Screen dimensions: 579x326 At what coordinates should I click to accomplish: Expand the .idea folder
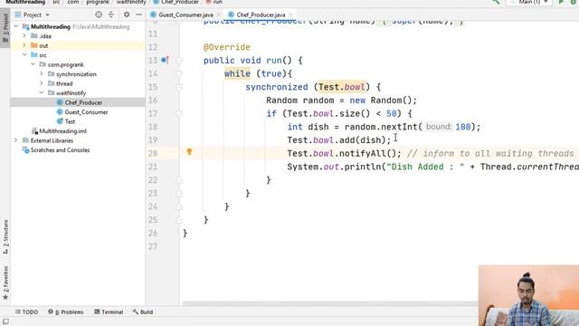tap(24, 36)
